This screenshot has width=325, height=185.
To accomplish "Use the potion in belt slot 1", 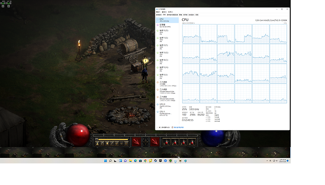I will (x=167, y=142).
